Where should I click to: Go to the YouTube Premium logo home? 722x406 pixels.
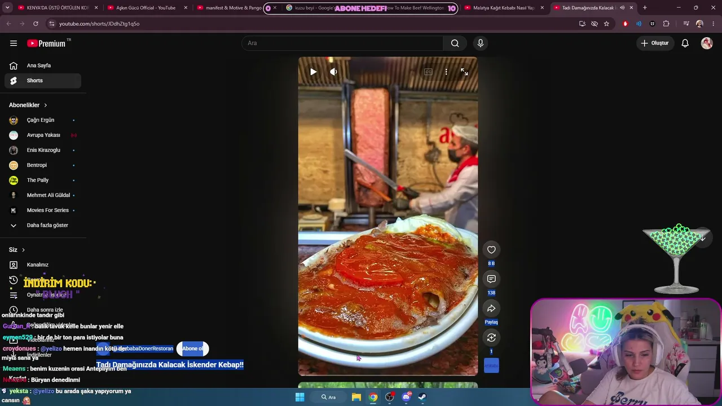pyautogui.click(x=46, y=43)
